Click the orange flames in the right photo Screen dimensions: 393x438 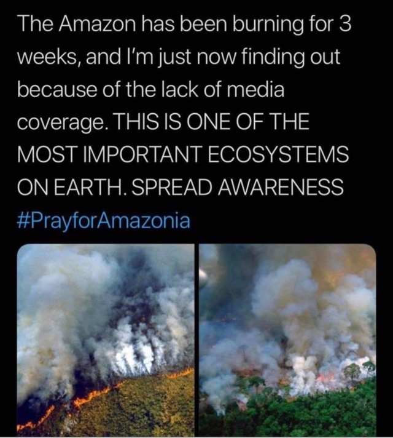tap(330, 376)
